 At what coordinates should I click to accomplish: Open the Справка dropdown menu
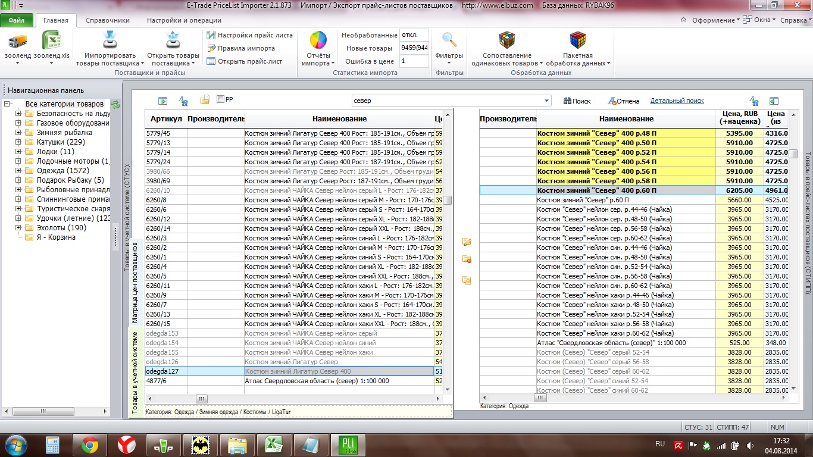(796, 20)
